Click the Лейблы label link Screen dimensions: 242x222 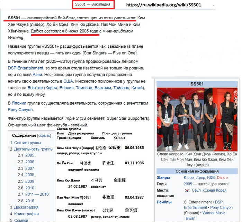coord(164,202)
